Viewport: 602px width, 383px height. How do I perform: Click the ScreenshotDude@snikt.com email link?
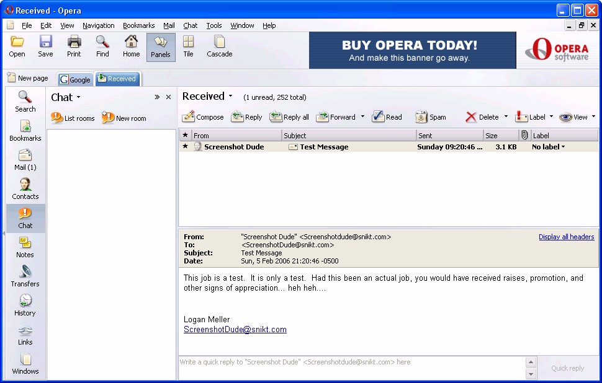(x=235, y=330)
